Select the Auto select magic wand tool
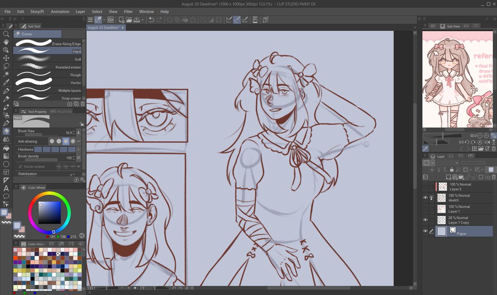Viewport: 497px width, 295px height. (6, 74)
